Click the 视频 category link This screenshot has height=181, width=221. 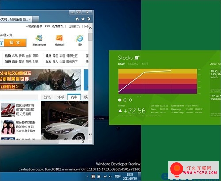tap(8, 62)
